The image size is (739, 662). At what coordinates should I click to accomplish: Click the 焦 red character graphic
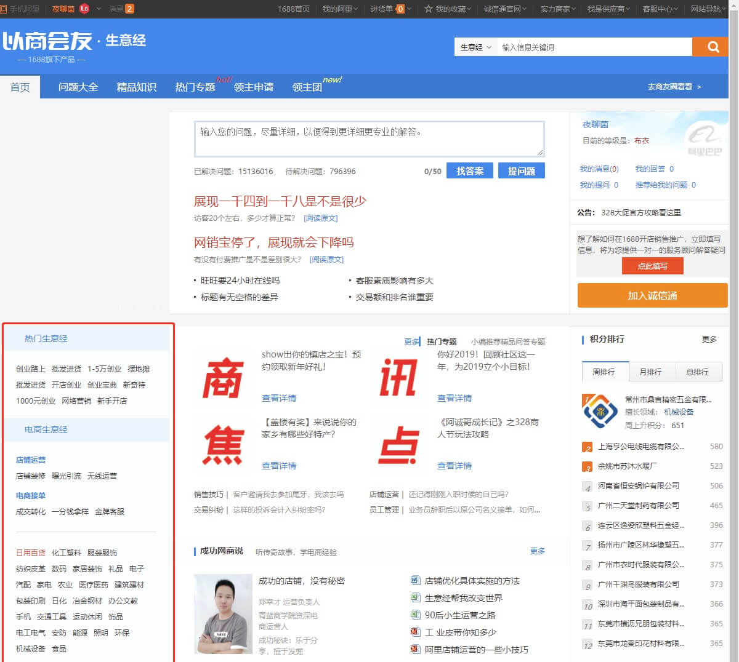click(x=223, y=445)
